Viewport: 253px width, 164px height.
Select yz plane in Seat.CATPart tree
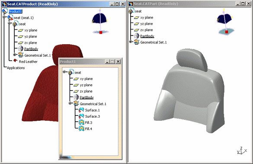[147, 24]
